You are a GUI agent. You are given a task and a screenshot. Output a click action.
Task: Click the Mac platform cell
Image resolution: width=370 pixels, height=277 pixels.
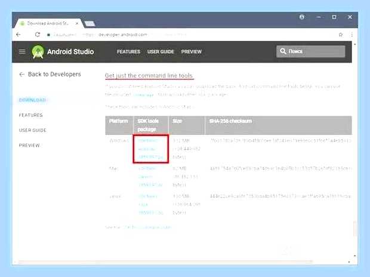[113, 168]
